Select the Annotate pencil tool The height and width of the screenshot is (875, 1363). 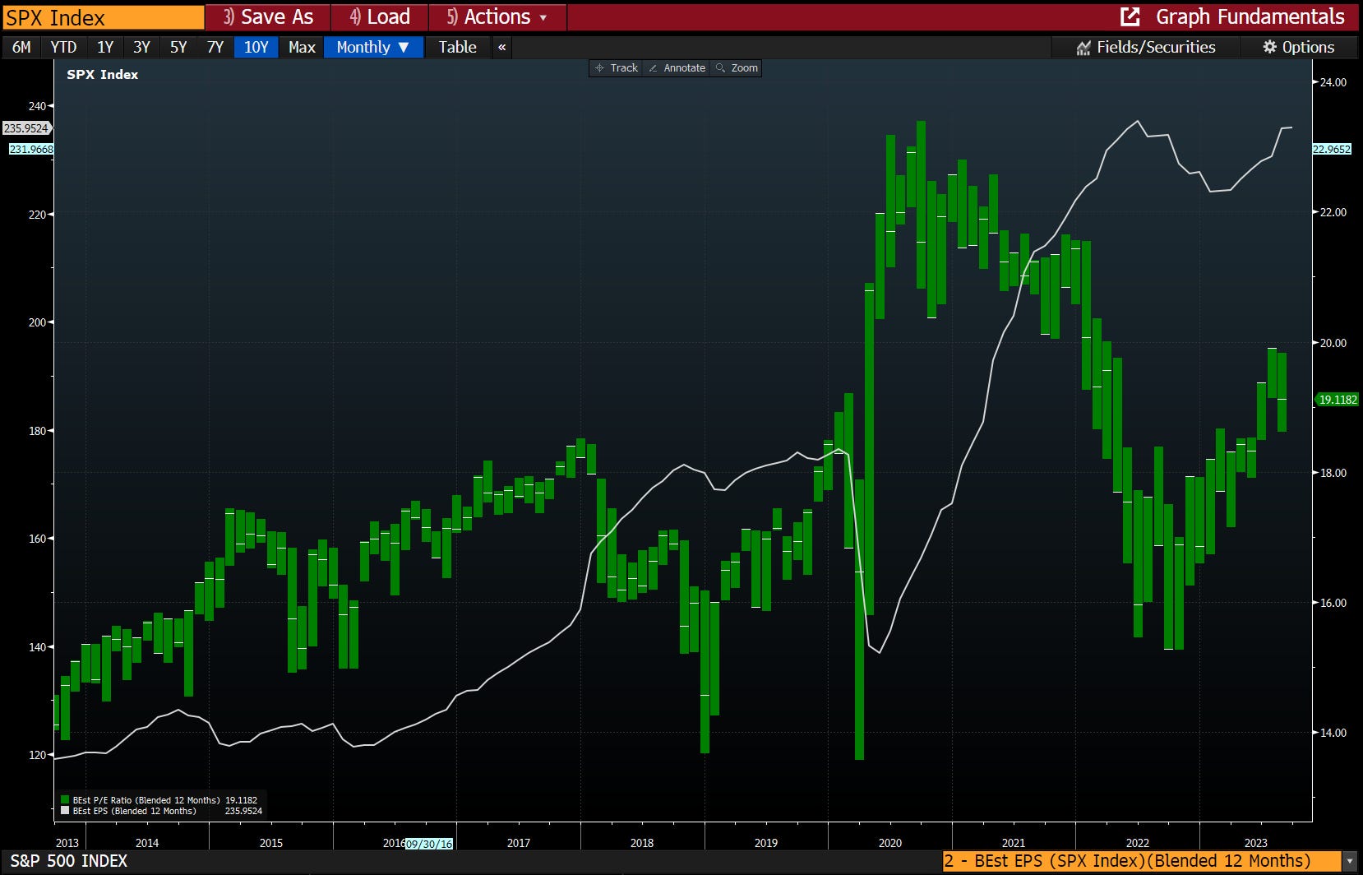point(677,68)
